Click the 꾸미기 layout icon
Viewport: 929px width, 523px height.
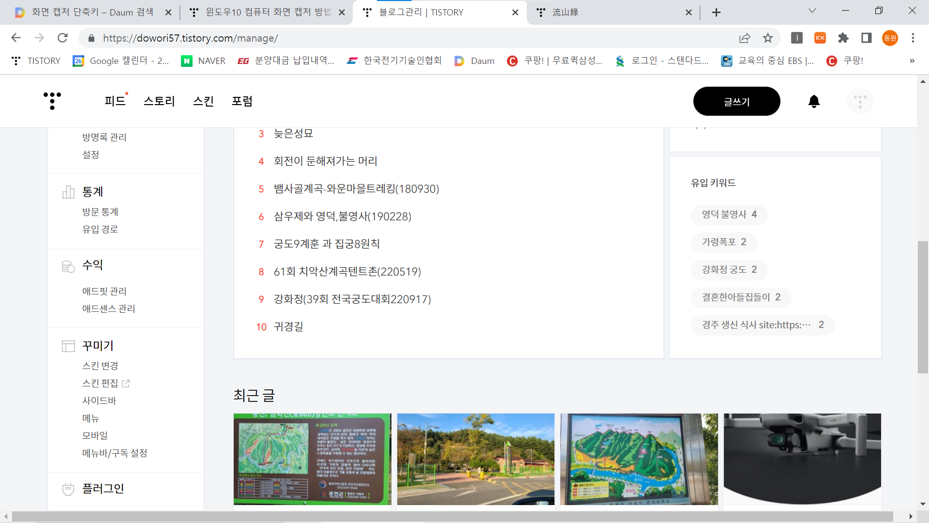(x=68, y=346)
